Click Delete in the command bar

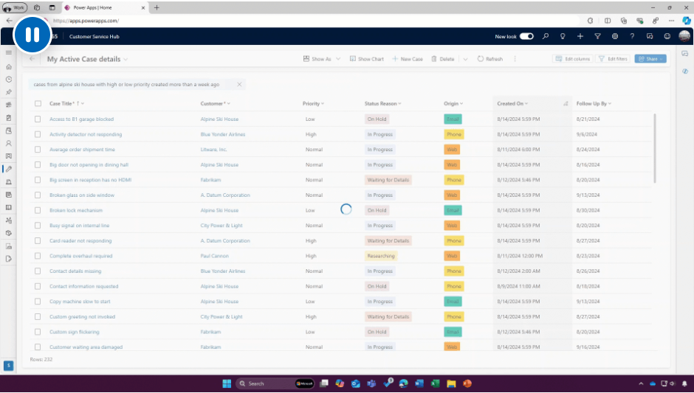tap(442, 59)
